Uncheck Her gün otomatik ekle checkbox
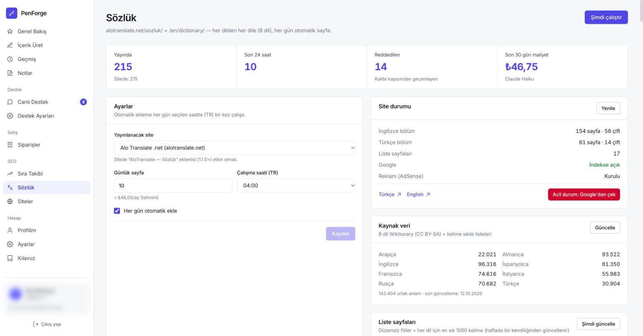The image size is (643, 336). 117,211
